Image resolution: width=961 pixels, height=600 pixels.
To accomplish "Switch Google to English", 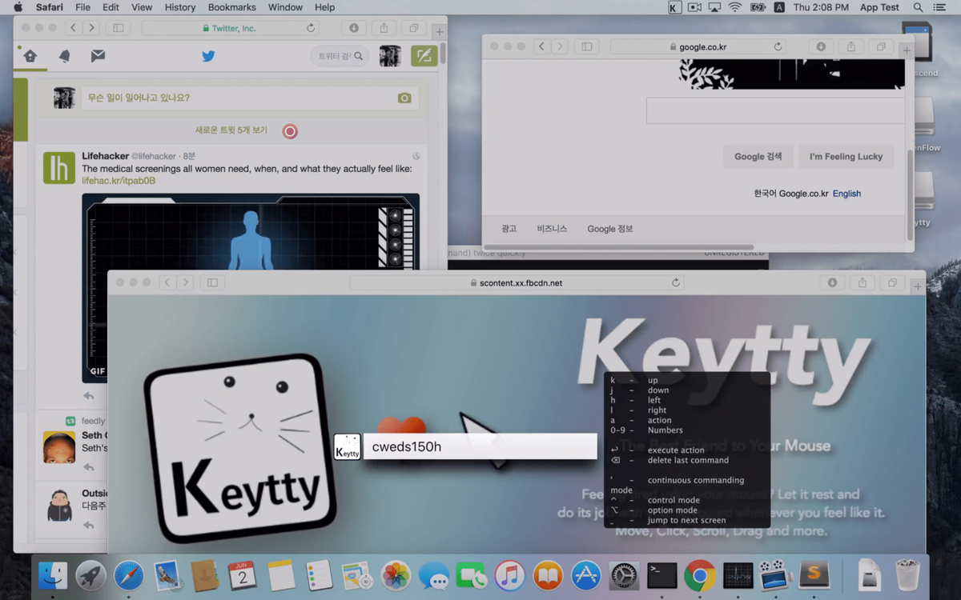I will pos(846,194).
